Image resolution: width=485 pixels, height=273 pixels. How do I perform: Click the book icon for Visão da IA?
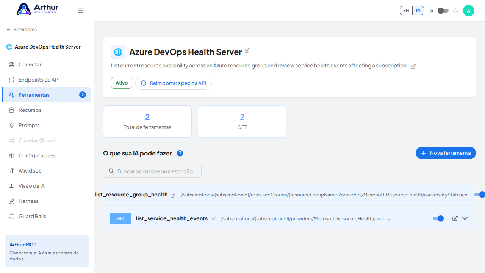coord(12,186)
